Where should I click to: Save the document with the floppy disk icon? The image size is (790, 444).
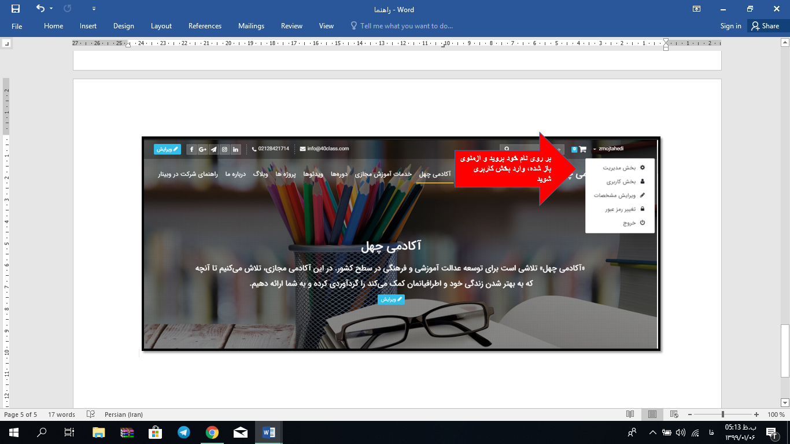(16, 9)
